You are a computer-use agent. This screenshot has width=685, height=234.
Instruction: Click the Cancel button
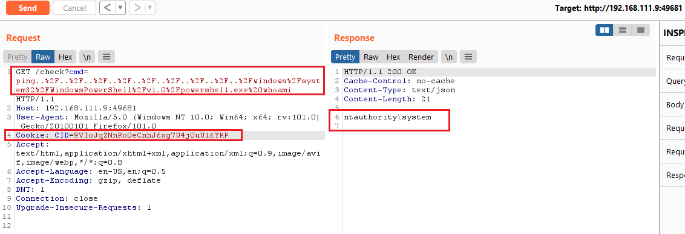click(x=74, y=8)
